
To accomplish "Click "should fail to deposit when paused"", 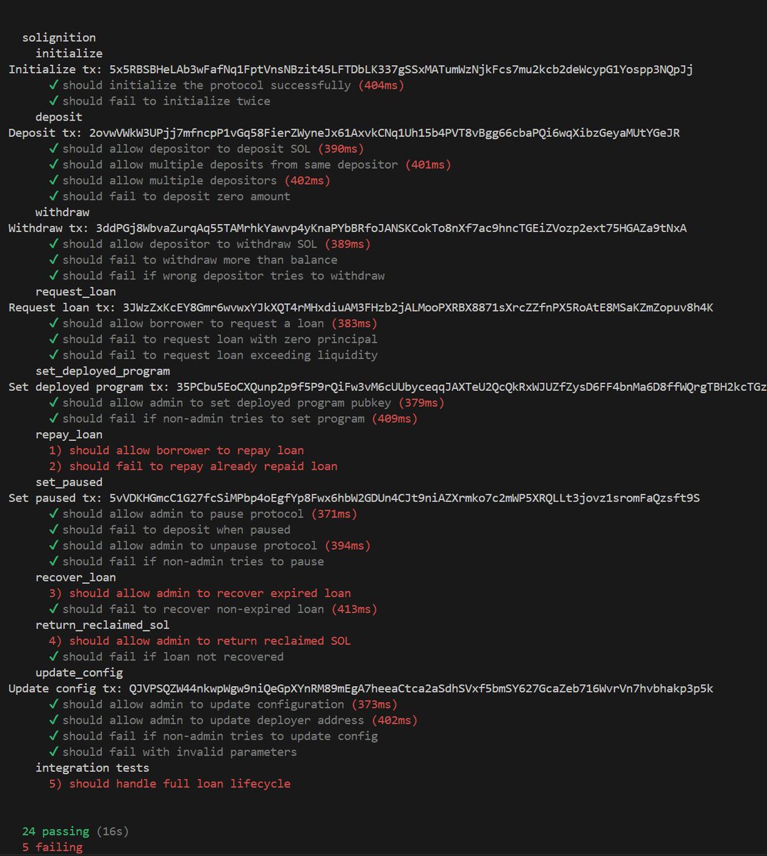I will [x=170, y=529].
